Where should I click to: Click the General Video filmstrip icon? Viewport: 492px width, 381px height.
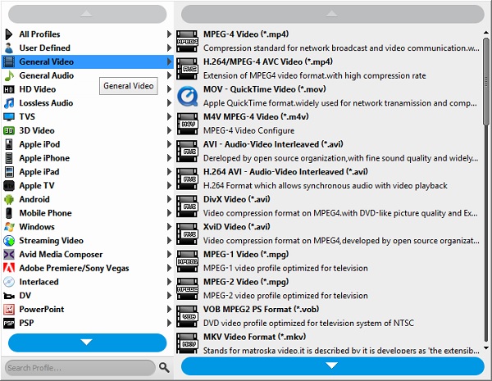pyautogui.click(x=9, y=61)
